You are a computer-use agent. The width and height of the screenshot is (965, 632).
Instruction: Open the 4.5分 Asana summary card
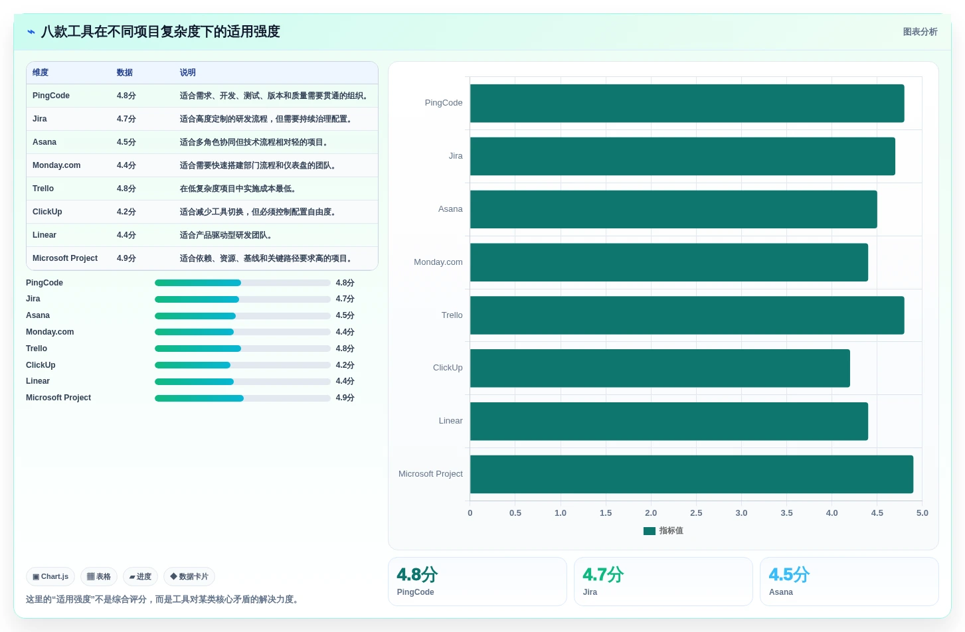(849, 582)
